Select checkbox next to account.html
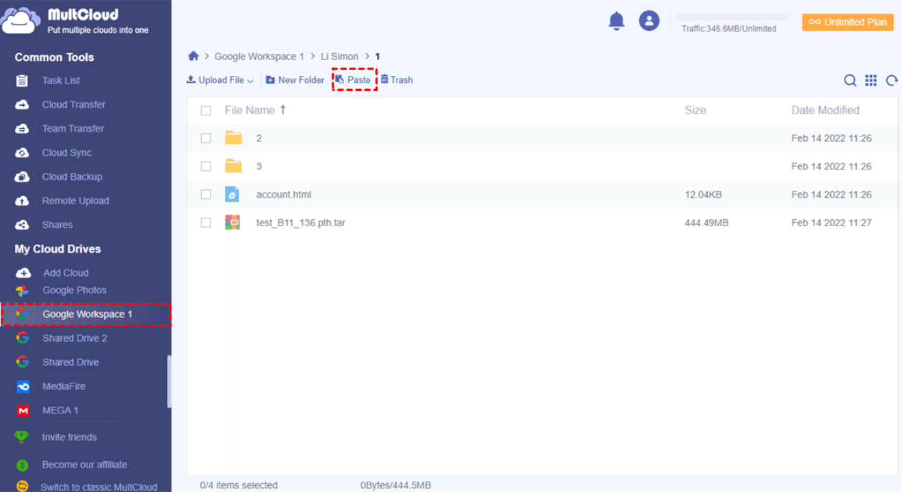The height and width of the screenshot is (492, 902). [x=206, y=195]
